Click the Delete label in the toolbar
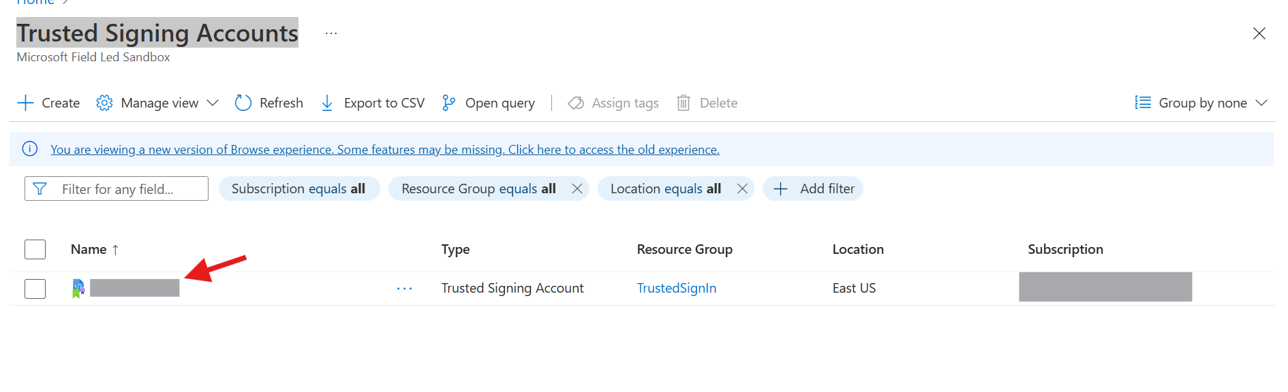Viewport: 1288px width, 392px height. click(718, 103)
